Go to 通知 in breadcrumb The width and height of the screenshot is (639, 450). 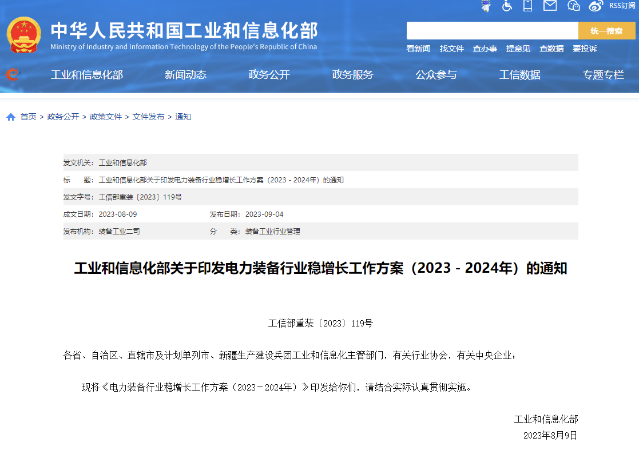(x=184, y=117)
